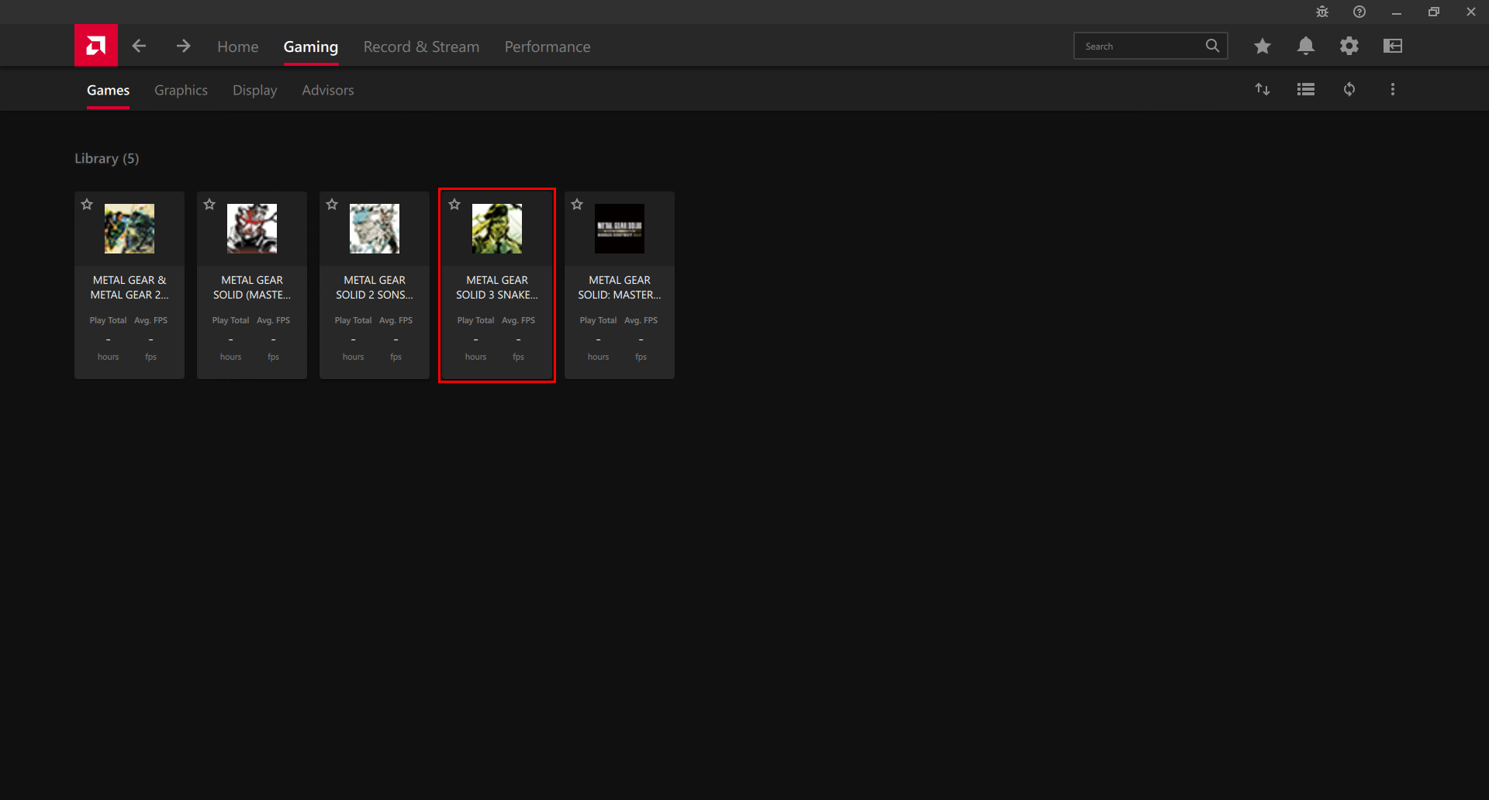Click the Library (5) heading

point(107,158)
